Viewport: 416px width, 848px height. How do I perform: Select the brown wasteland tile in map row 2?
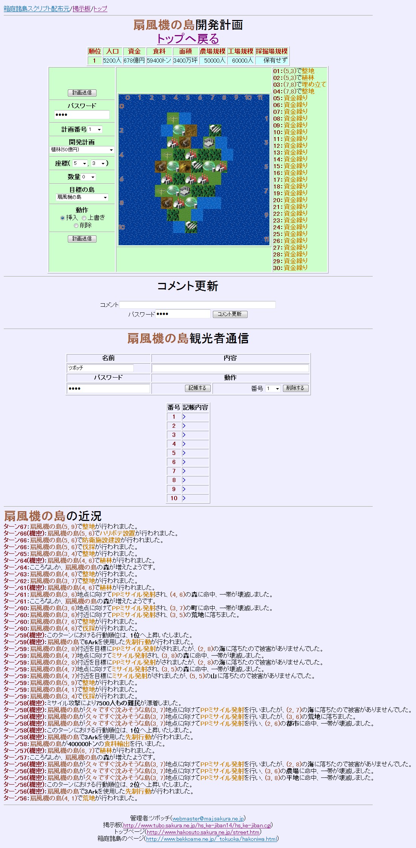point(191,131)
